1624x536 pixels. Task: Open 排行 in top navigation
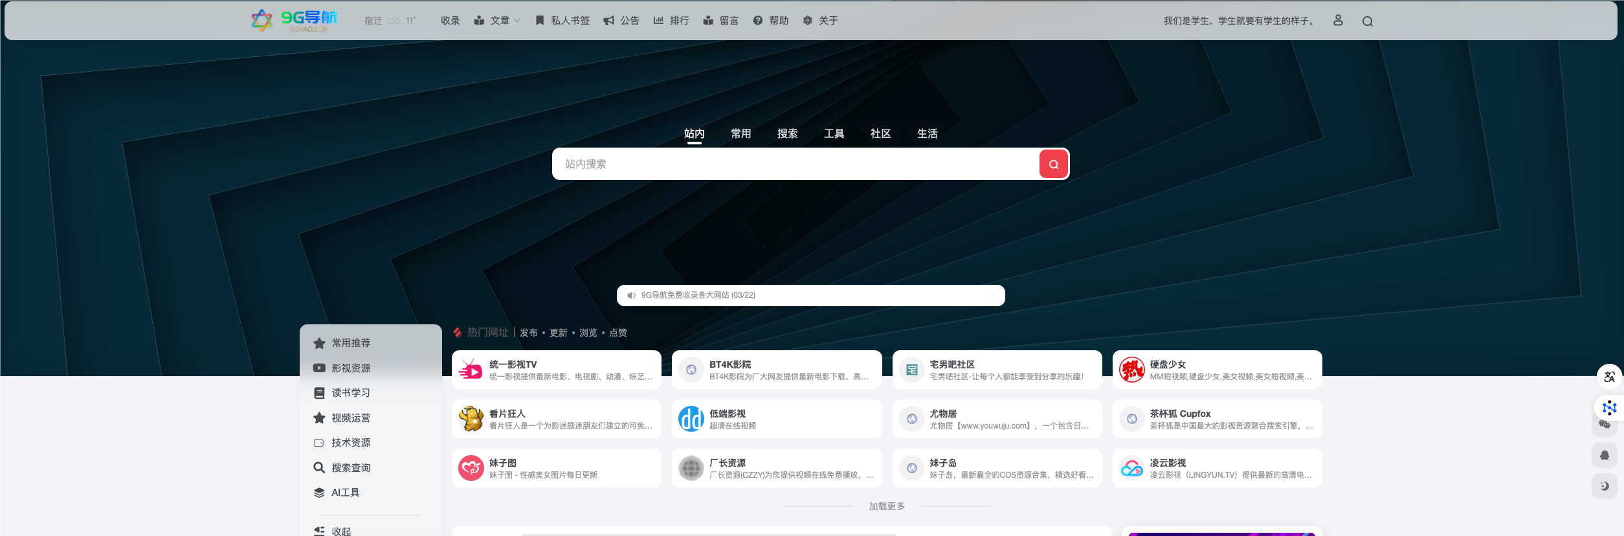pos(671,21)
